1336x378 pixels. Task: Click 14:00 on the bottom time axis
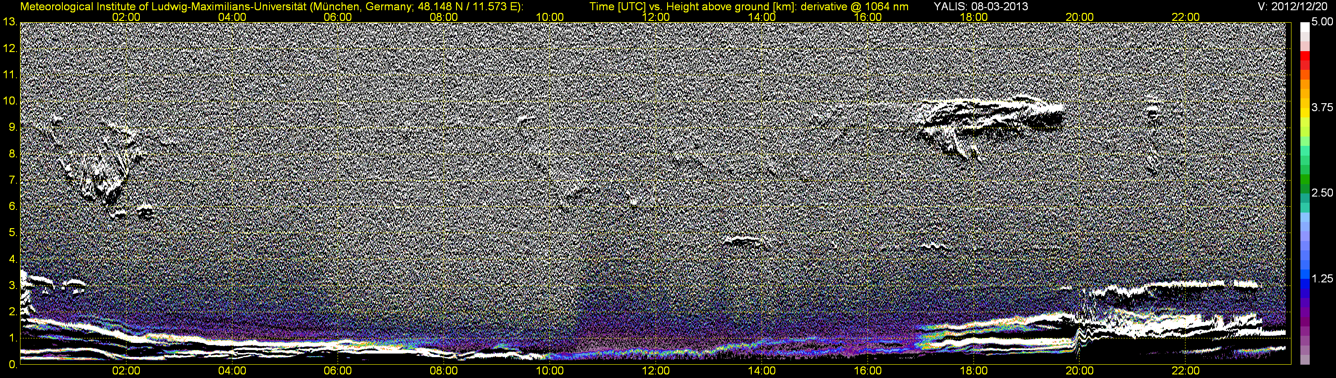coord(762,371)
